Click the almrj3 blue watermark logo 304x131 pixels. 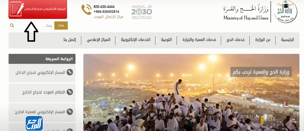pos(34,123)
